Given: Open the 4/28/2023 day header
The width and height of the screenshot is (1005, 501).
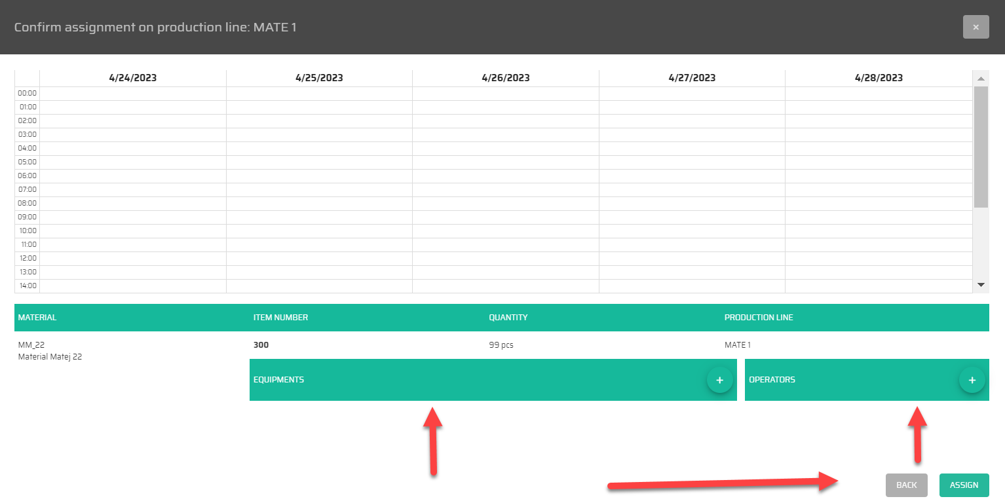Looking at the screenshot, I should pos(879,78).
